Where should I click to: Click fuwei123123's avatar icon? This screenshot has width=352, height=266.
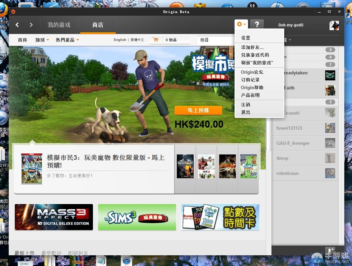(330, 128)
